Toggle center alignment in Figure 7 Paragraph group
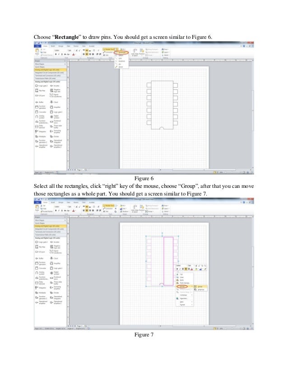288x373 pixels. click(87, 210)
